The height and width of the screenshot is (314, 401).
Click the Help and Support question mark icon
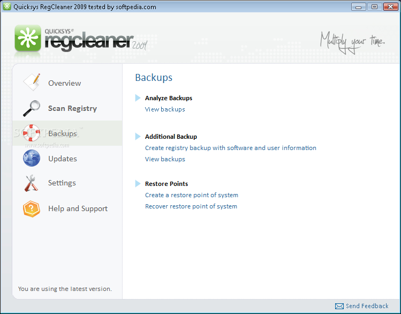tap(32, 209)
